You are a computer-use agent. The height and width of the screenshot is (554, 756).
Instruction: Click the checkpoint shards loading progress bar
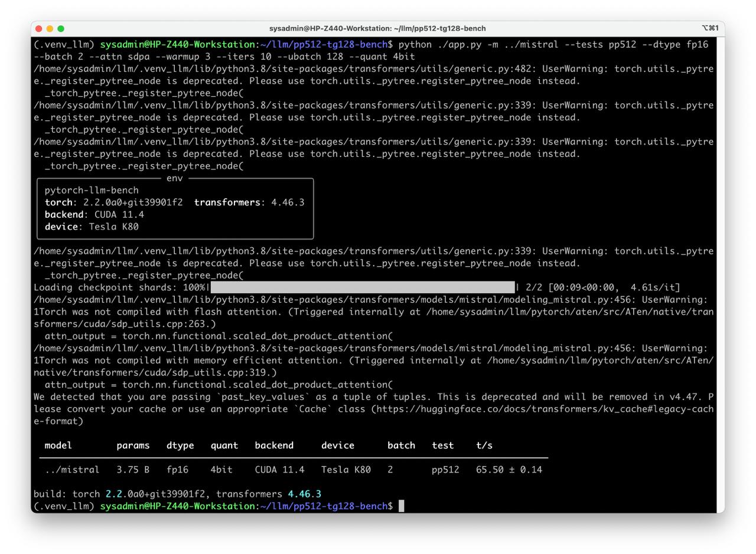click(x=363, y=287)
